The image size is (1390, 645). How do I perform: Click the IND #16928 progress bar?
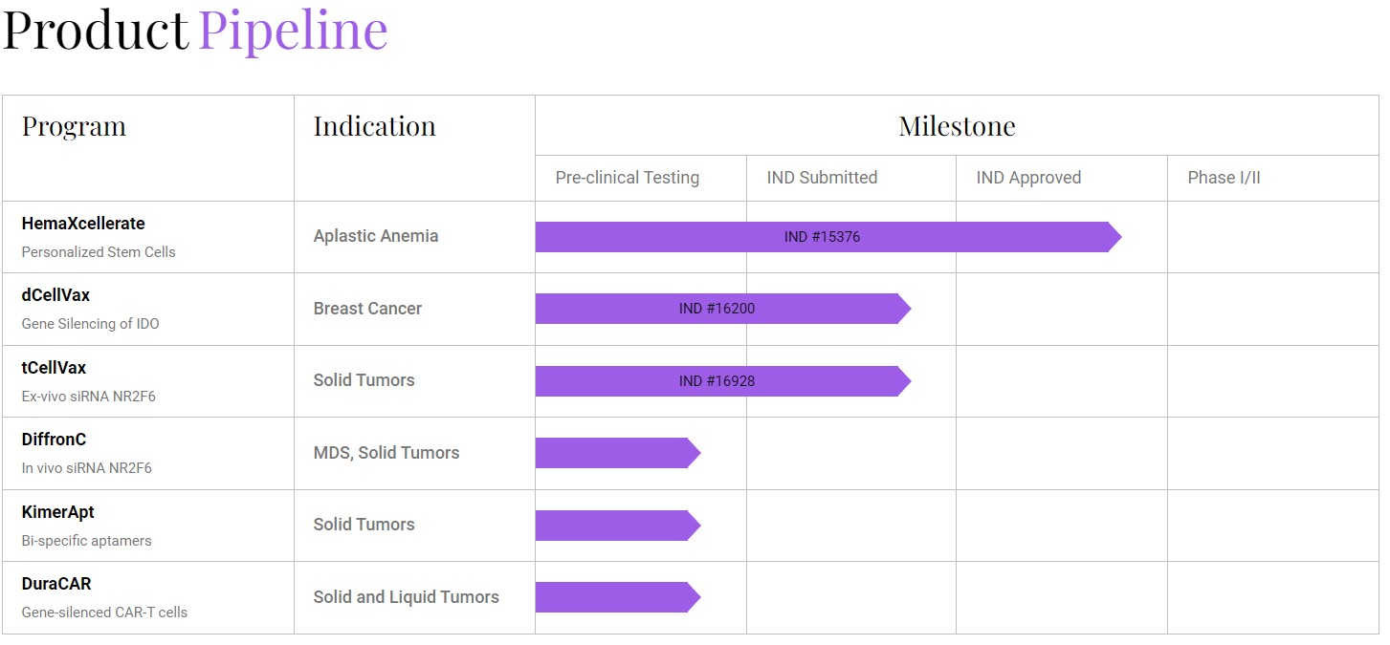(723, 381)
